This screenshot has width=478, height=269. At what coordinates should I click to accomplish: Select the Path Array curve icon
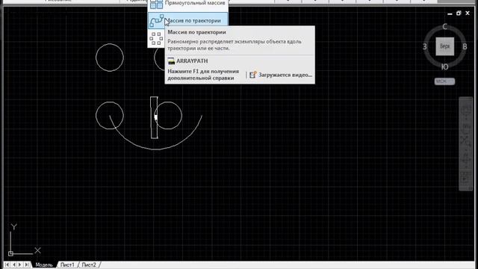click(x=156, y=21)
